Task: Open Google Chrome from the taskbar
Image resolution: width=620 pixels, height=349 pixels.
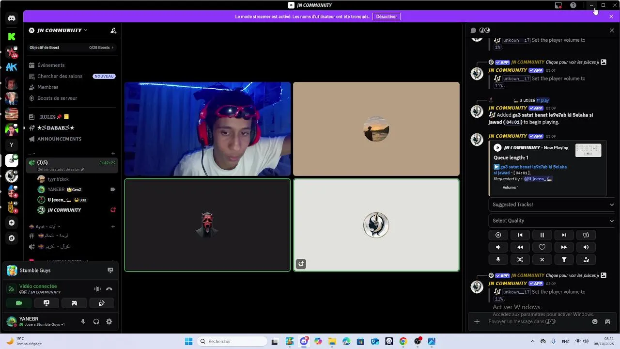Action: click(403, 341)
